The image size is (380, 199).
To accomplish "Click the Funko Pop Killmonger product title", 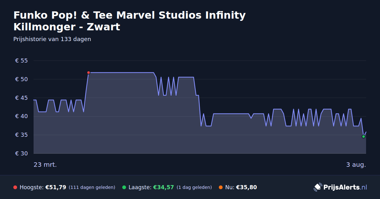I will (130, 21).
